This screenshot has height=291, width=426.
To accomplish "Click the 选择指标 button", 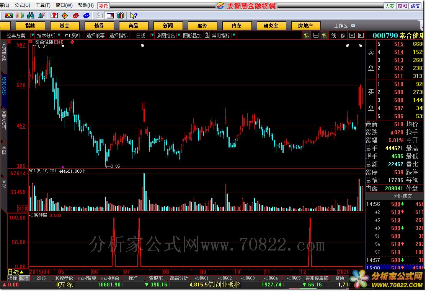I will pos(118,36).
